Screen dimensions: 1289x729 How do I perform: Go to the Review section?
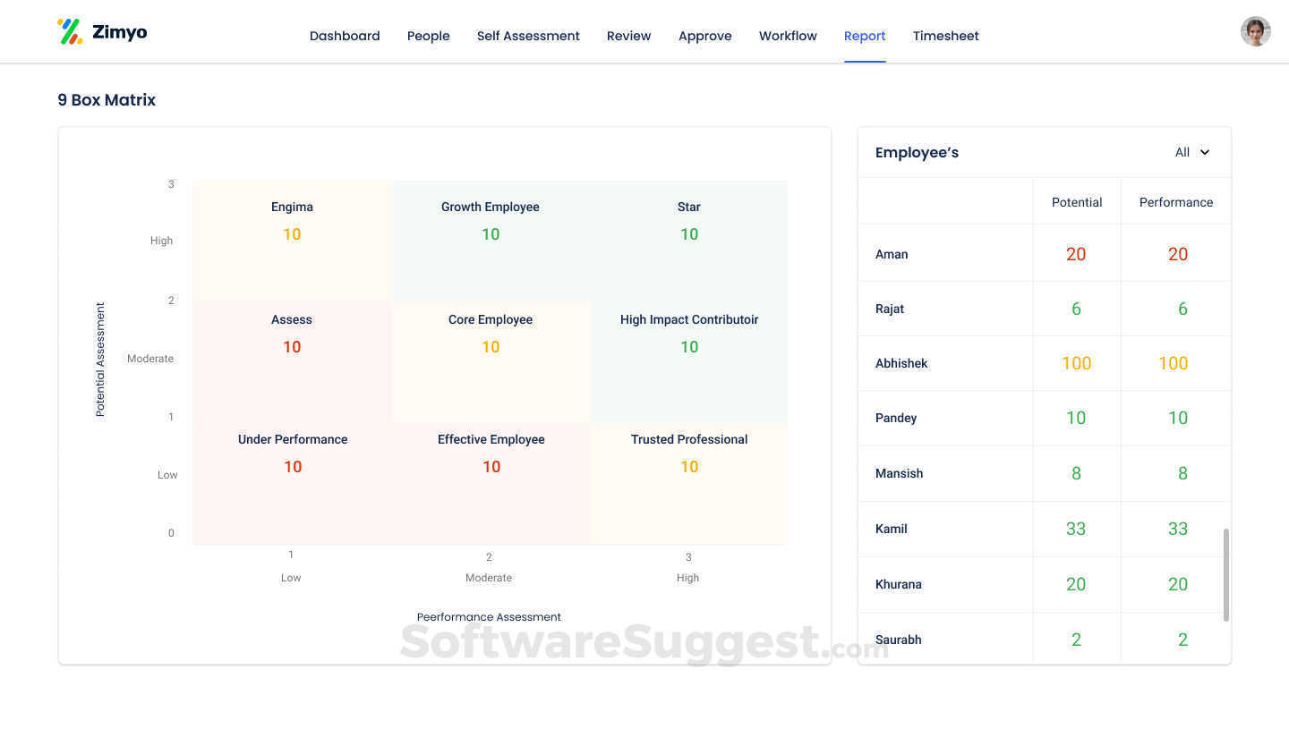(628, 36)
